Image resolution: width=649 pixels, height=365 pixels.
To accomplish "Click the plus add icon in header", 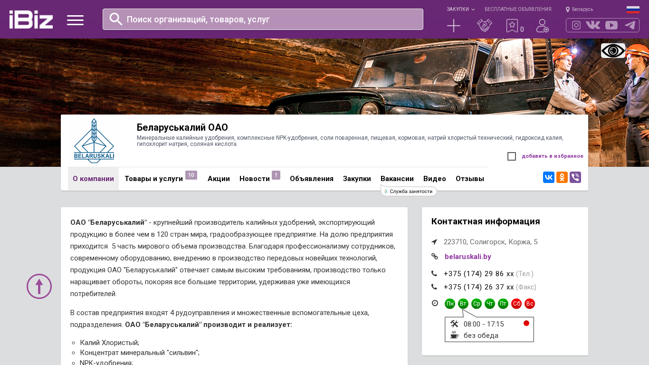I will (x=454, y=26).
